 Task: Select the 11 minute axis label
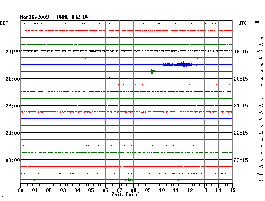pos(176,190)
